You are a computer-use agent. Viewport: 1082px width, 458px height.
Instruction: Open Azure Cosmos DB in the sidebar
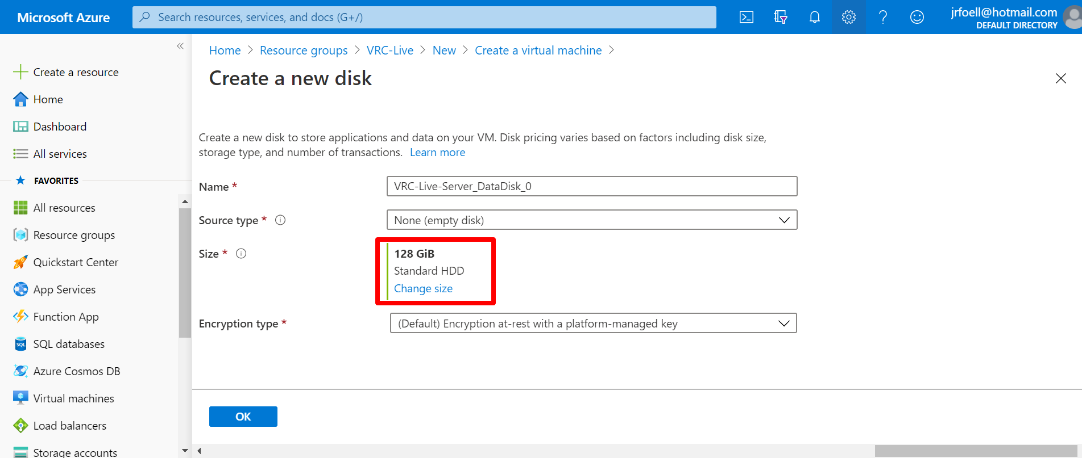click(x=77, y=371)
